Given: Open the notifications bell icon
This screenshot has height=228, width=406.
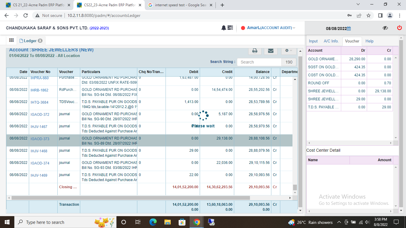Looking at the screenshot, I should [224, 28].
